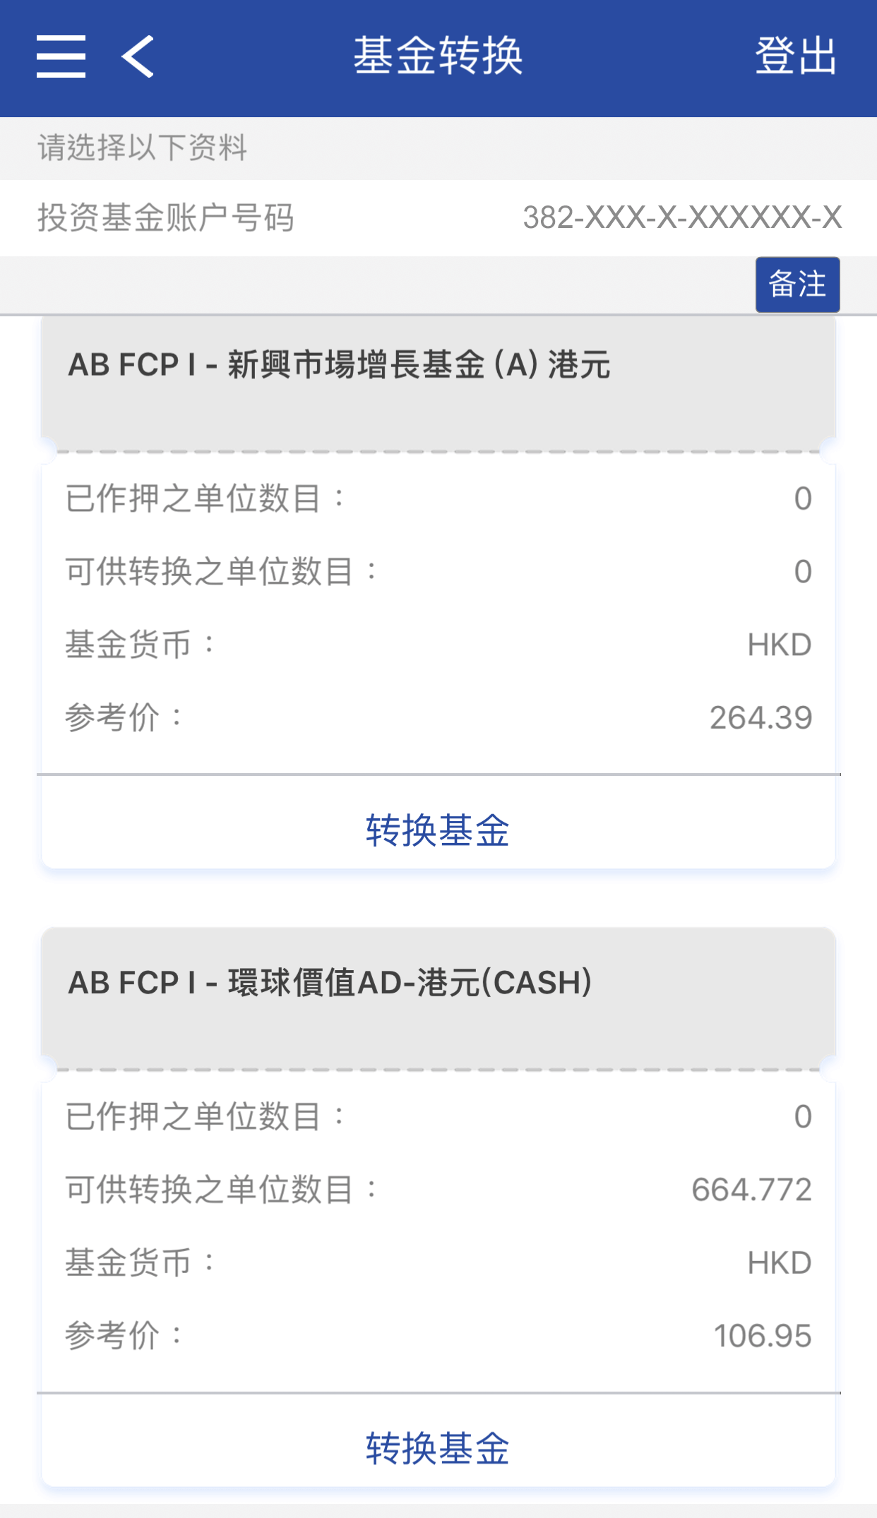This screenshot has width=877, height=1518.
Task: Tap account number 382-XXX-X-XXXXXX-X
Action: pos(682,217)
